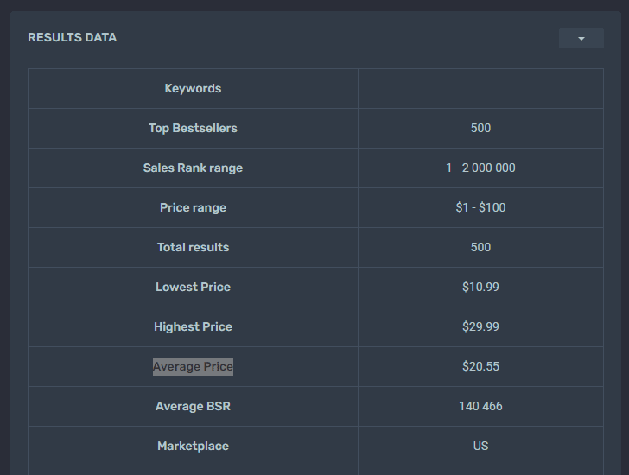629x475 pixels.
Task: Click the $1 - $100 price range value
Action: point(480,207)
